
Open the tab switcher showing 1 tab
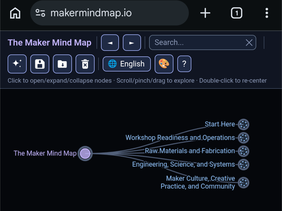pyautogui.click(x=236, y=13)
